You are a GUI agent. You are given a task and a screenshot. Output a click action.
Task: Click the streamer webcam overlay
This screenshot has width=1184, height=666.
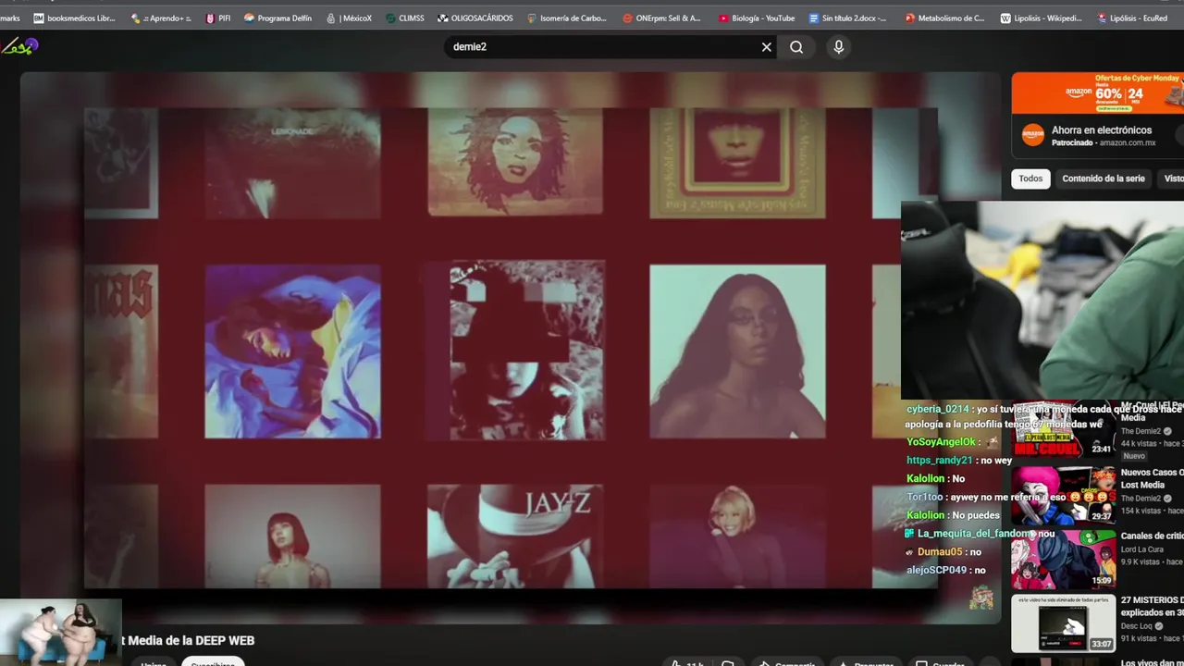1042,301
